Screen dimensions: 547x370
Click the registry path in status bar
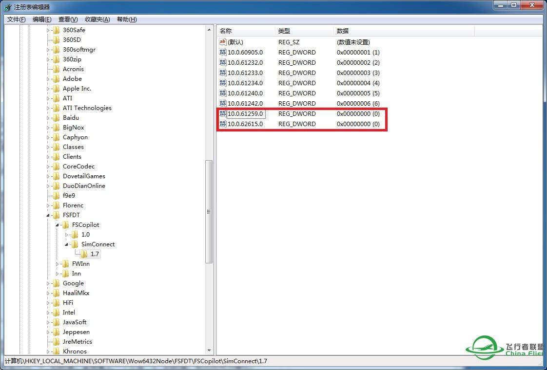[136, 362]
